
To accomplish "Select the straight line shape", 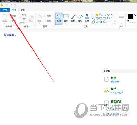I will click(x=104, y=15).
